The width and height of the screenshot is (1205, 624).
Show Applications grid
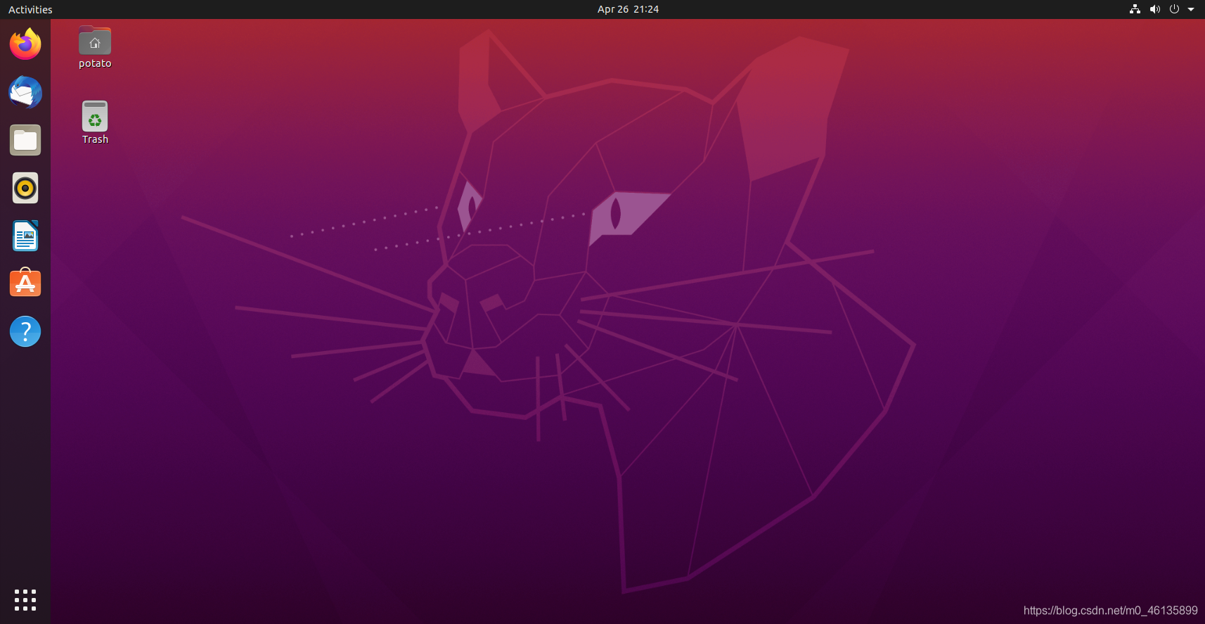(x=25, y=600)
